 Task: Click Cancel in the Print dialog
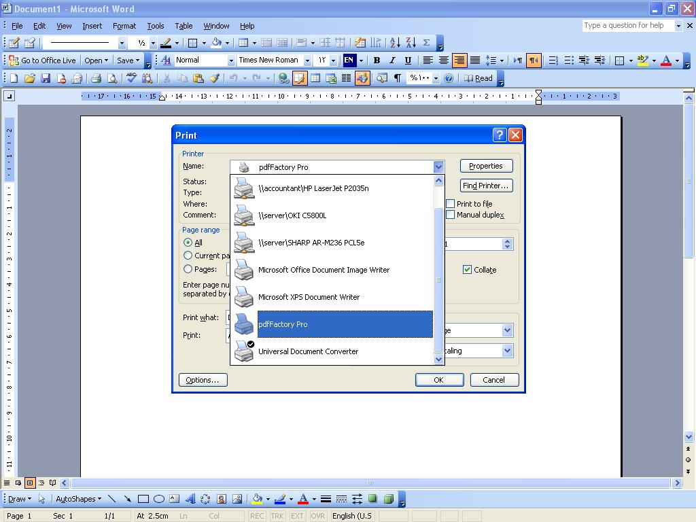click(x=494, y=380)
